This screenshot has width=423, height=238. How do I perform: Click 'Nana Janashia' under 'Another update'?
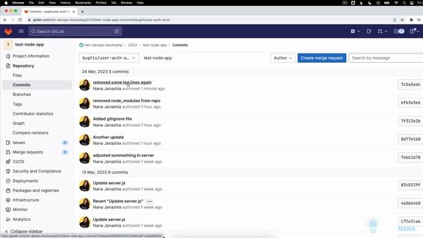[107, 143]
